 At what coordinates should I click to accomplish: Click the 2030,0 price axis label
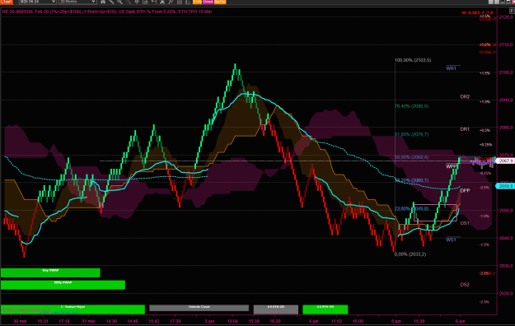506,266
